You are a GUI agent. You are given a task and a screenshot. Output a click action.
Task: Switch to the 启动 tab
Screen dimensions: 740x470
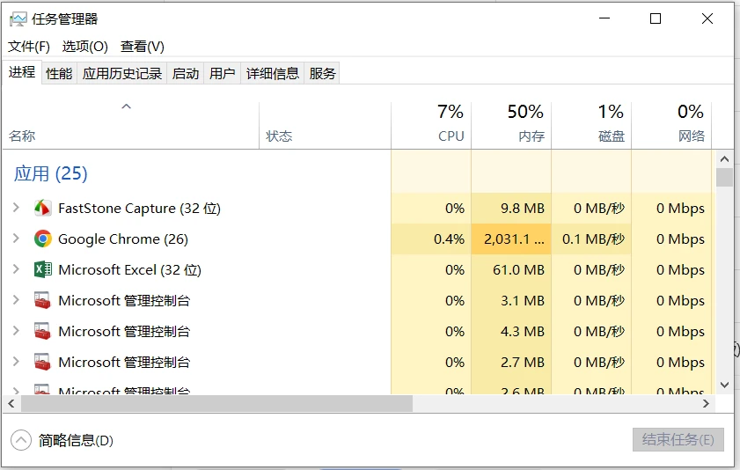point(185,73)
